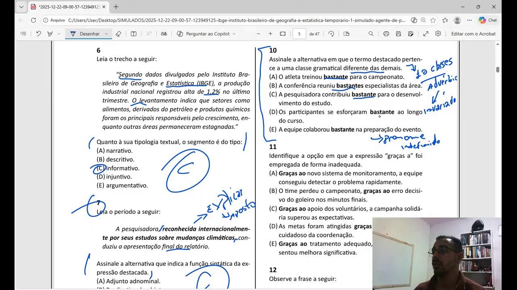Click the fit to width icon
This screenshot has height=290, width=517.
(x=283, y=34)
